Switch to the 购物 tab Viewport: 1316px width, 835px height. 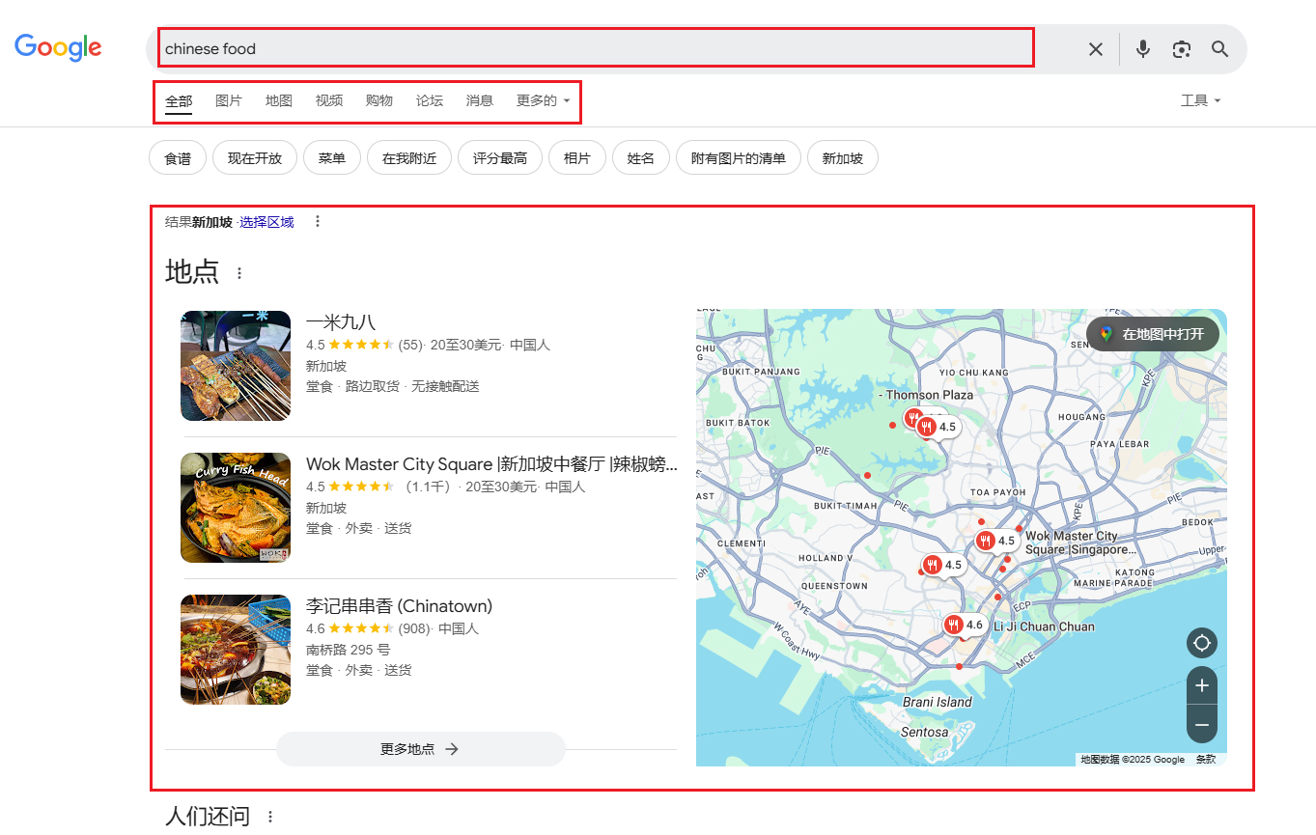pyautogui.click(x=379, y=100)
